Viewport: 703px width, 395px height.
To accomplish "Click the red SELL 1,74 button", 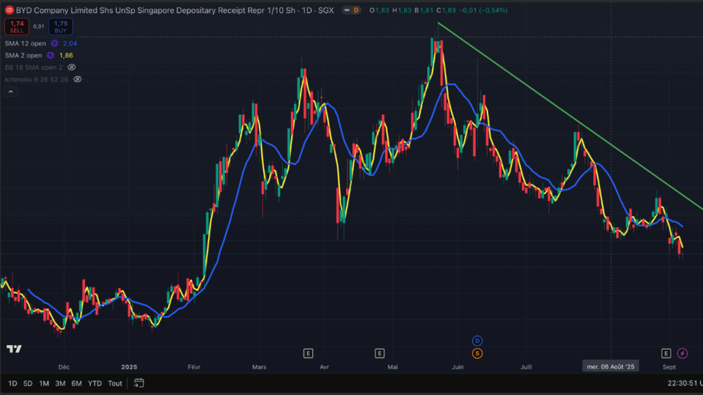I will point(16,27).
